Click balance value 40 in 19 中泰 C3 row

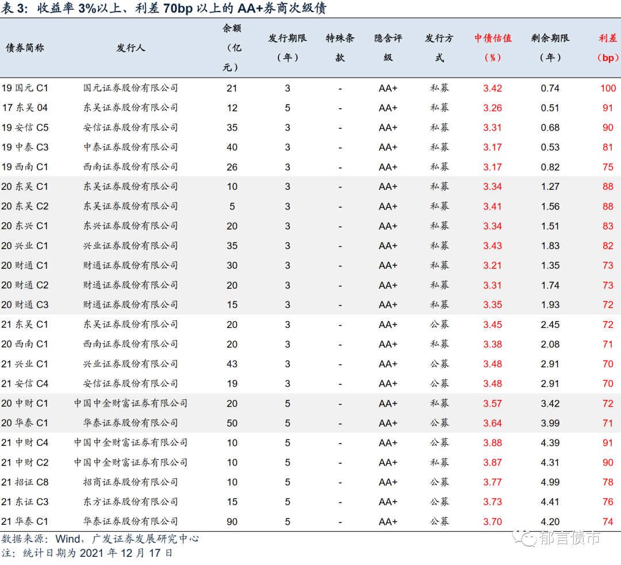[x=232, y=147]
